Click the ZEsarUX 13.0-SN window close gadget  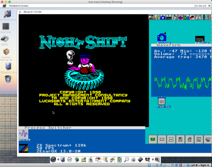[x=20, y=12]
